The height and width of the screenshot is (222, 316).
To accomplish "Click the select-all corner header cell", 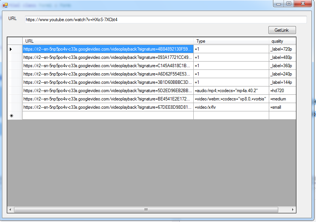I will click(x=15, y=41).
